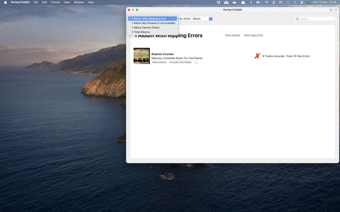The image size is (340, 212).
Task: Choose 1 Album Not Present in AccurateRip
Action: click(x=153, y=23)
